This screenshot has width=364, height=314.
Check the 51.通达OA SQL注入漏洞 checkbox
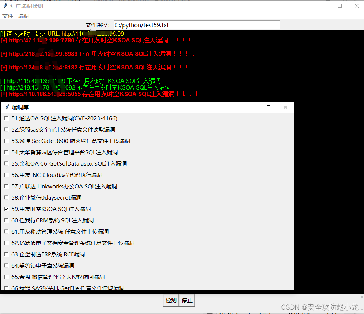pos(6,118)
